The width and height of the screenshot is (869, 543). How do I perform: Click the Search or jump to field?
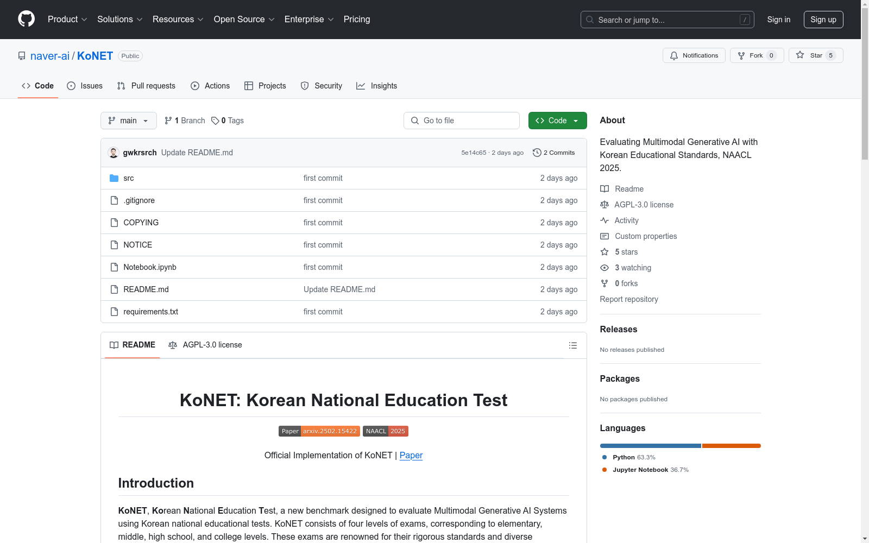pos(668,20)
